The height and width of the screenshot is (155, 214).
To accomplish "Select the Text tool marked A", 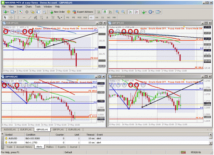I will coord(47,17).
